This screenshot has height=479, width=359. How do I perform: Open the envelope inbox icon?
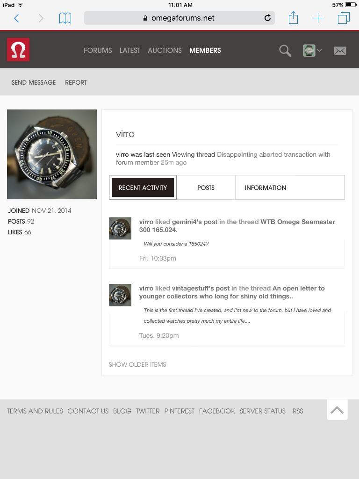point(340,51)
